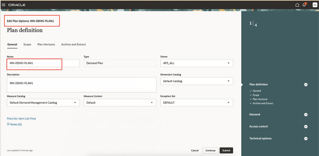This screenshot has width=319, height=156.
Task: Open the AA user avatar menu
Action: click(315, 5)
